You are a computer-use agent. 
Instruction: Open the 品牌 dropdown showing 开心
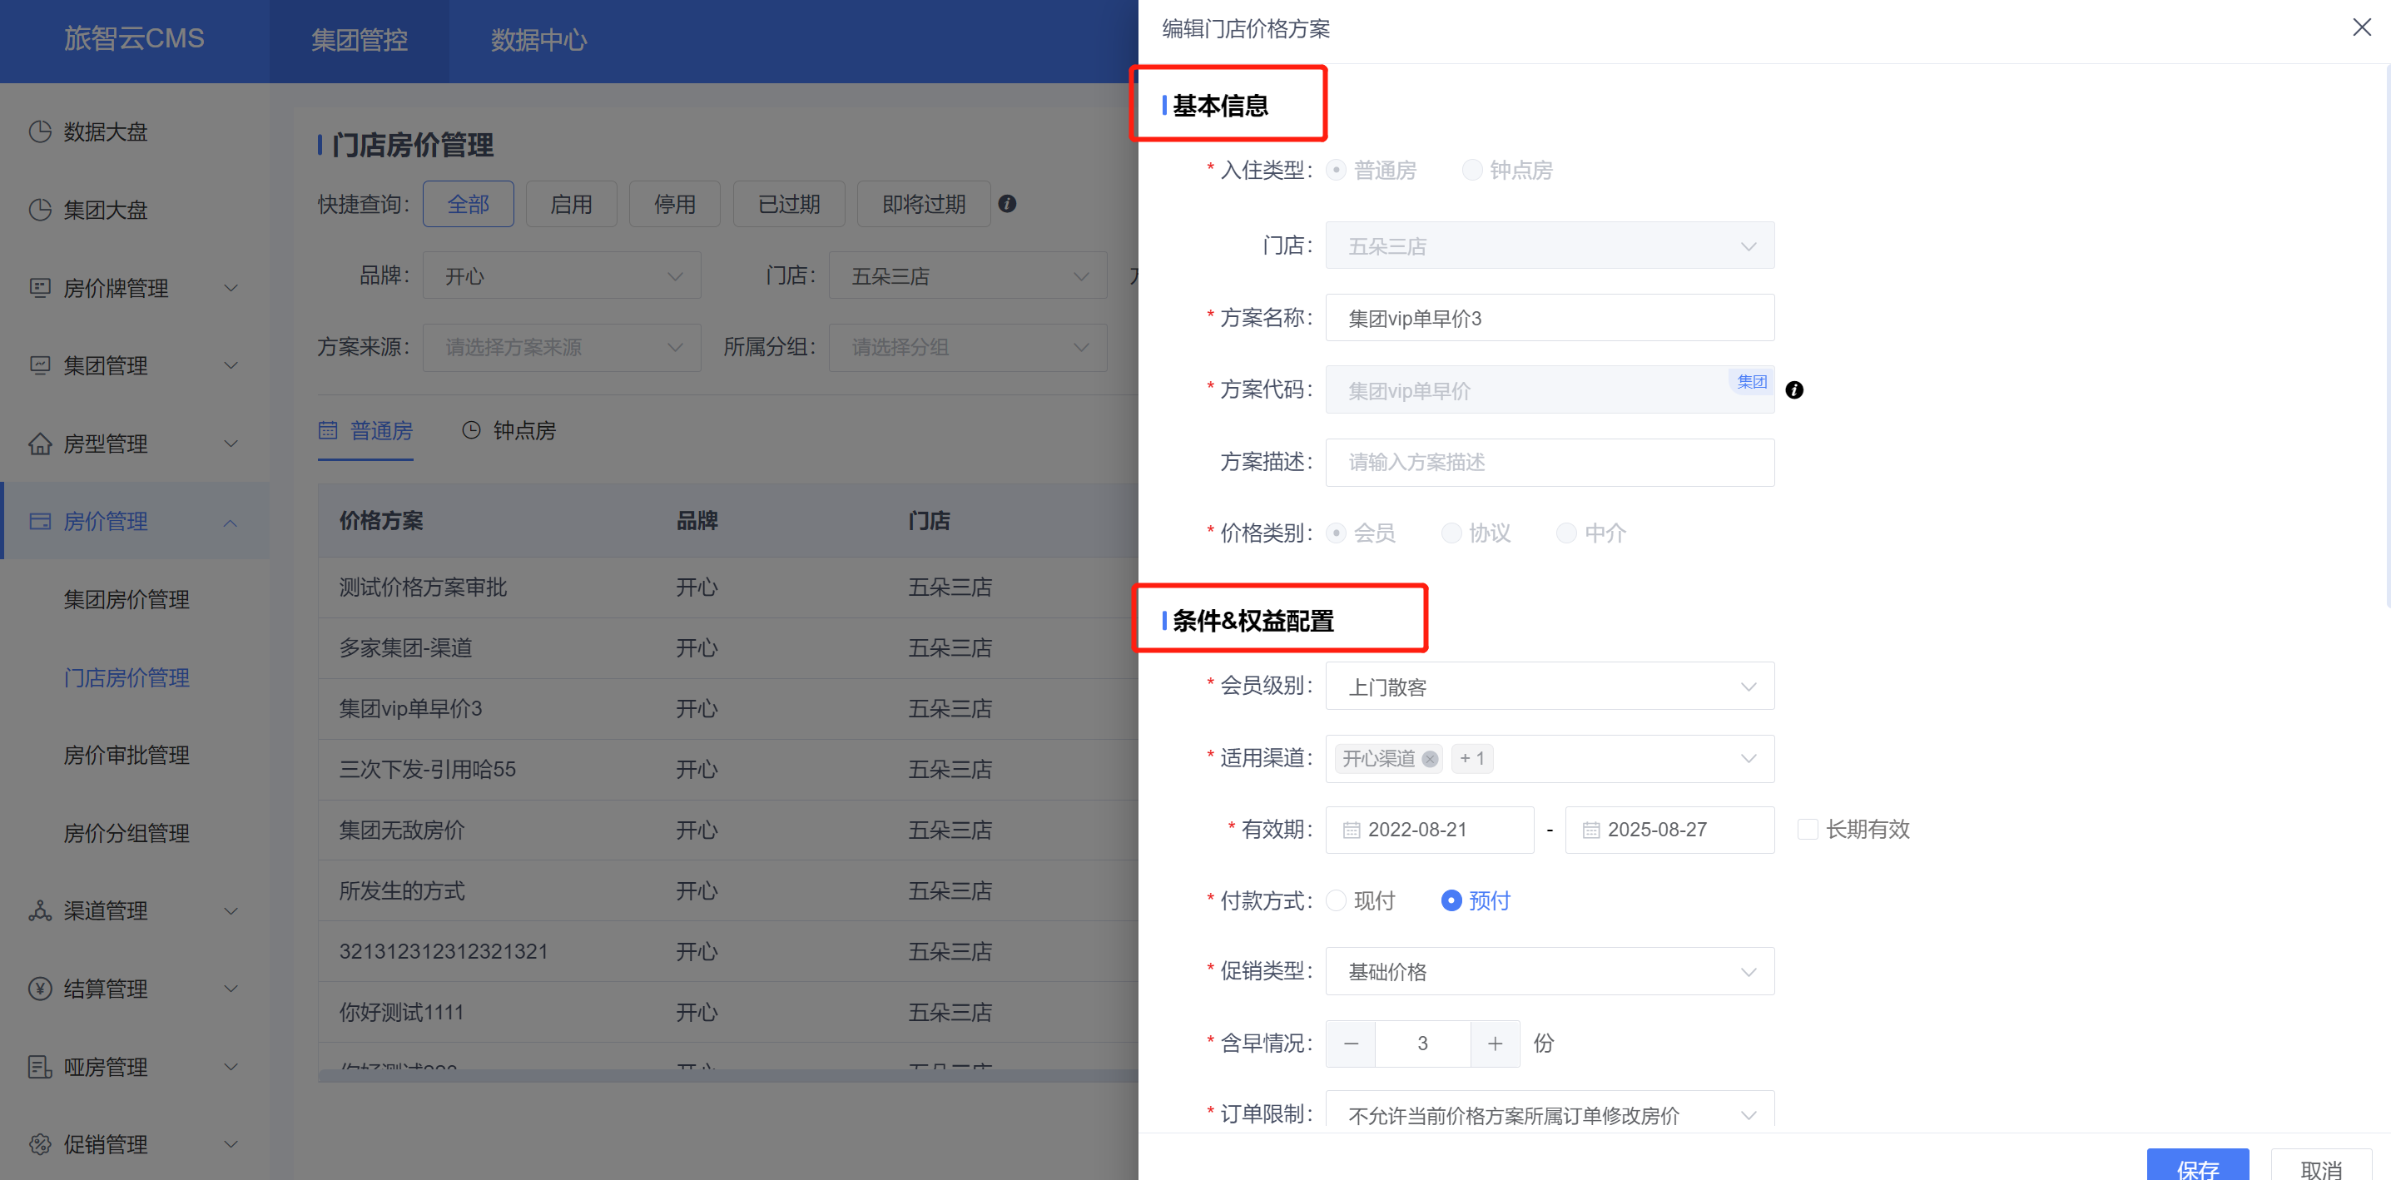(562, 275)
